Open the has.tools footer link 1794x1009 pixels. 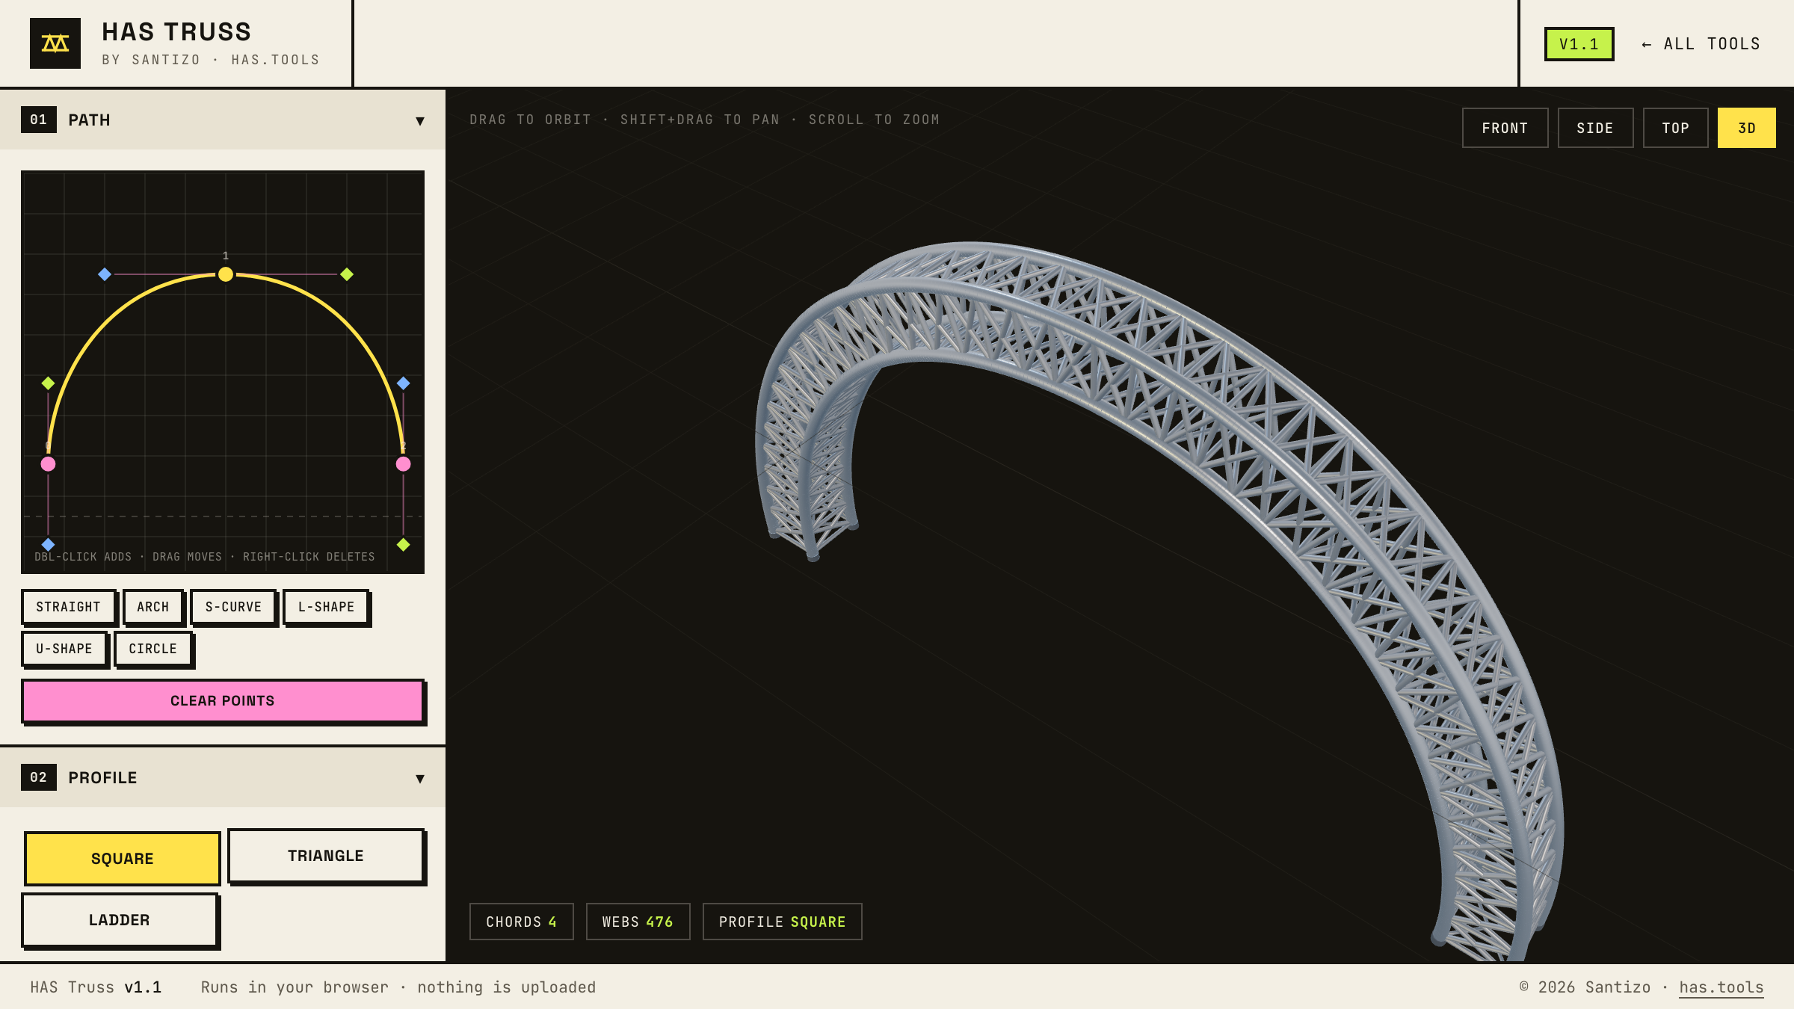pos(1721,987)
